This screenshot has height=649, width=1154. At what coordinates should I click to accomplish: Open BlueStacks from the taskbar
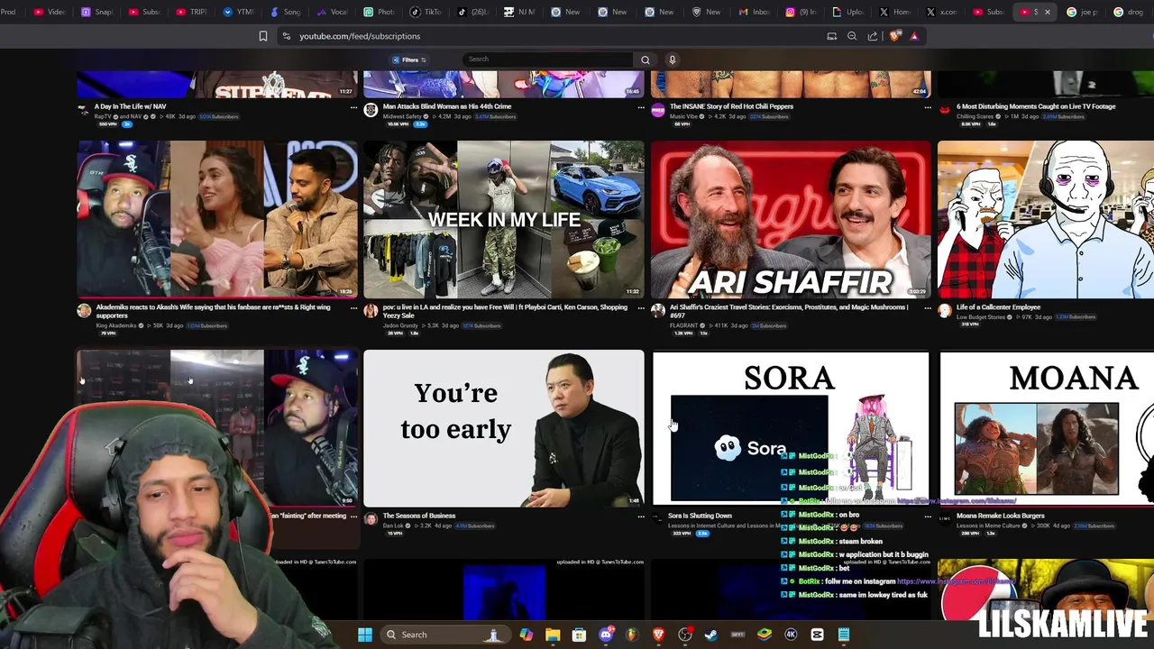pyautogui.click(x=765, y=635)
